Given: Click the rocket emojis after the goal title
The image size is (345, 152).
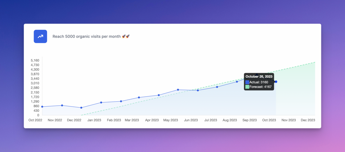Looking at the screenshot, I should (126, 37).
